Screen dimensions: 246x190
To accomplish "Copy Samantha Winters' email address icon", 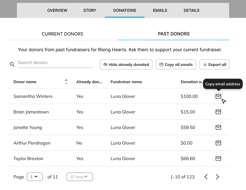I will (x=218, y=96).
